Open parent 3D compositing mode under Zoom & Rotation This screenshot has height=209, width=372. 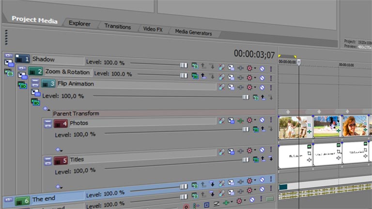22,85
